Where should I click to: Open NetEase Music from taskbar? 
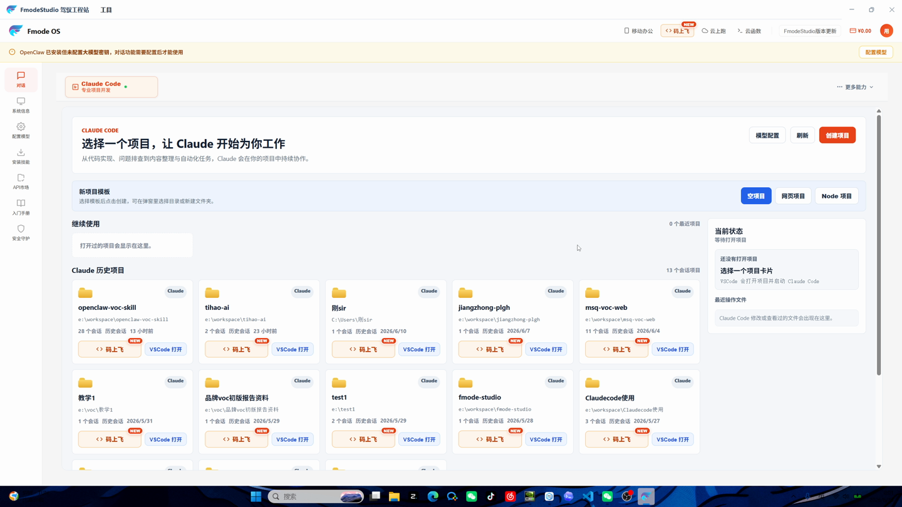511,496
